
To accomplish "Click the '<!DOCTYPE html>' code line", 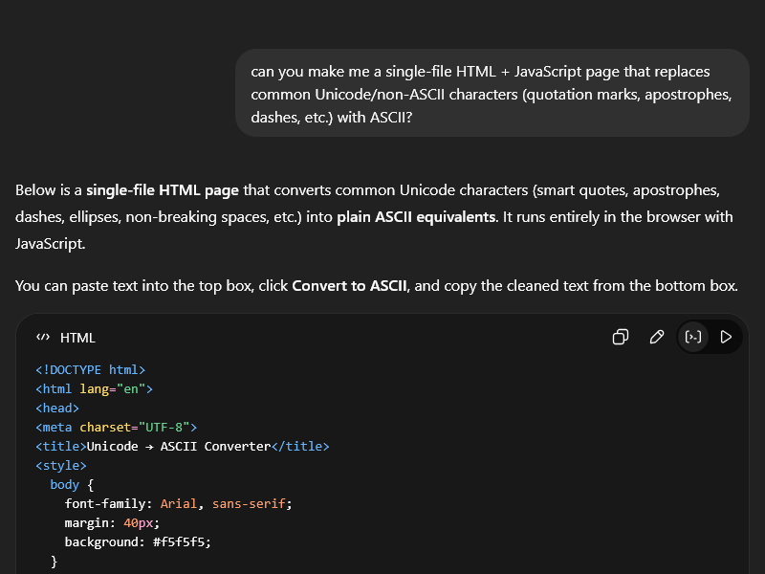I will [90, 370].
